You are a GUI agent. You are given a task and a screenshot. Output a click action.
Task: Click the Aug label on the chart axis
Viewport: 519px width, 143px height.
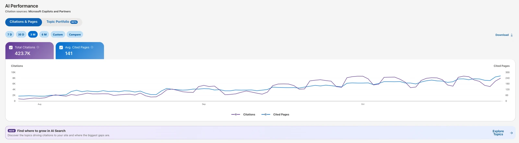click(x=40, y=104)
